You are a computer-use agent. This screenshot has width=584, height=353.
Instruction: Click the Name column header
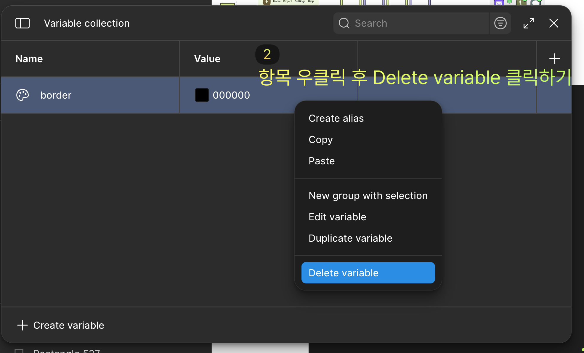pyautogui.click(x=29, y=59)
